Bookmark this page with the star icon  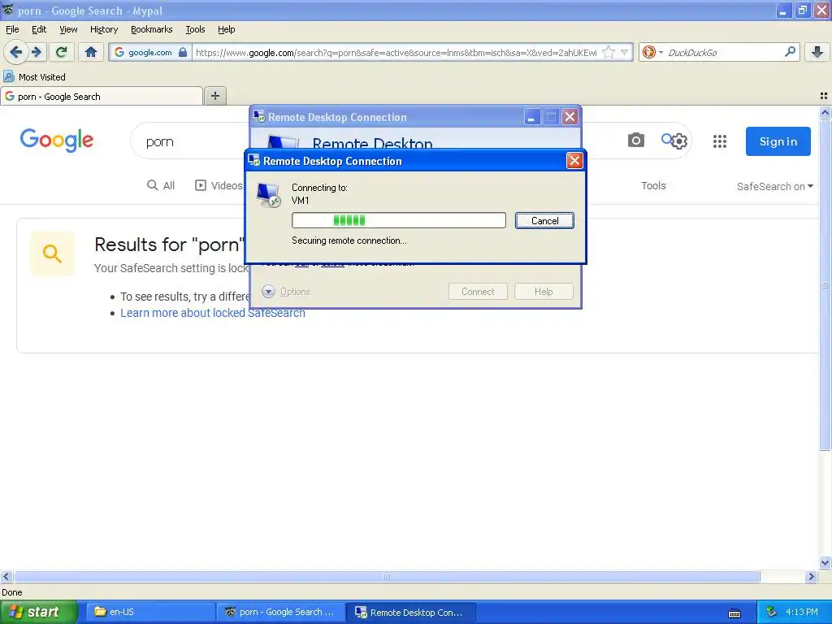(x=609, y=52)
